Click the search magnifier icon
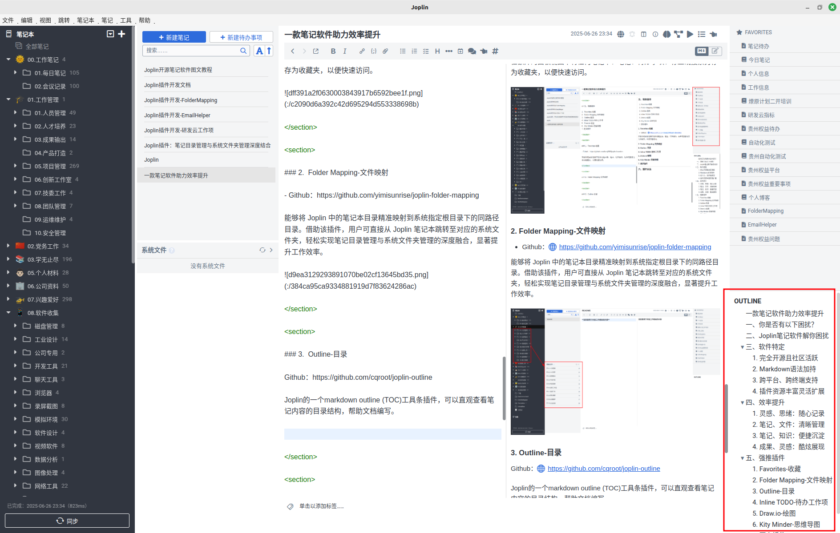Viewport: 840px width, 533px height. coord(243,51)
